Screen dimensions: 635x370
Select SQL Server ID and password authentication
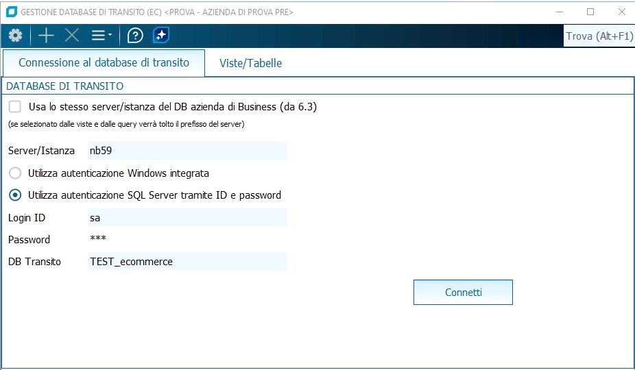pyautogui.click(x=15, y=195)
